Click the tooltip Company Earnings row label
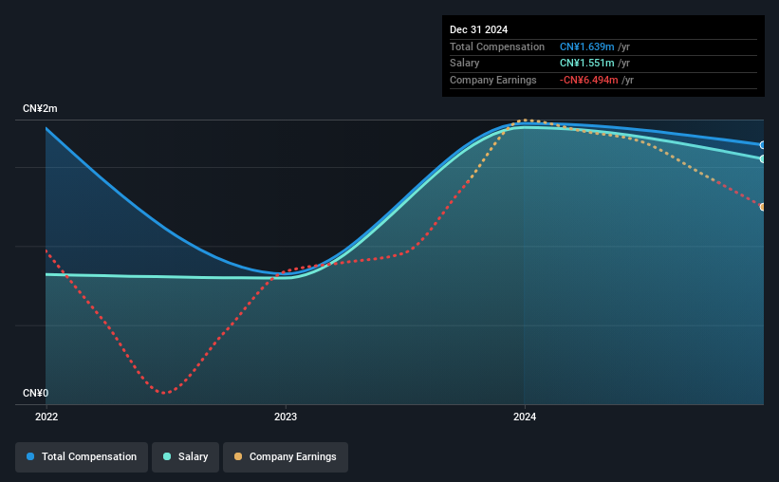The width and height of the screenshot is (779, 482). click(x=492, y=80)
